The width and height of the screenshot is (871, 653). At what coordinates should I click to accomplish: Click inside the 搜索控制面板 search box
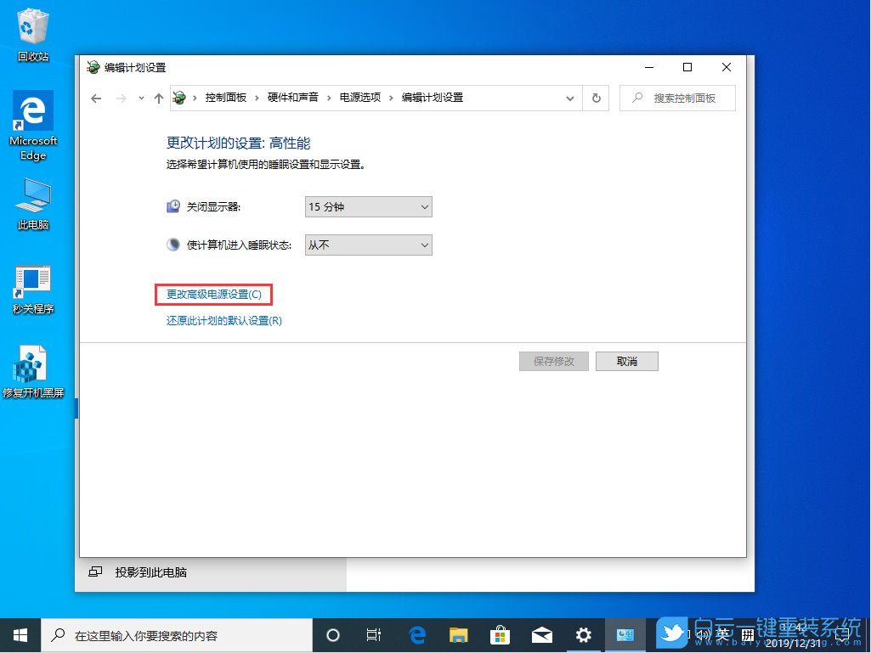(x=680, y=98)
